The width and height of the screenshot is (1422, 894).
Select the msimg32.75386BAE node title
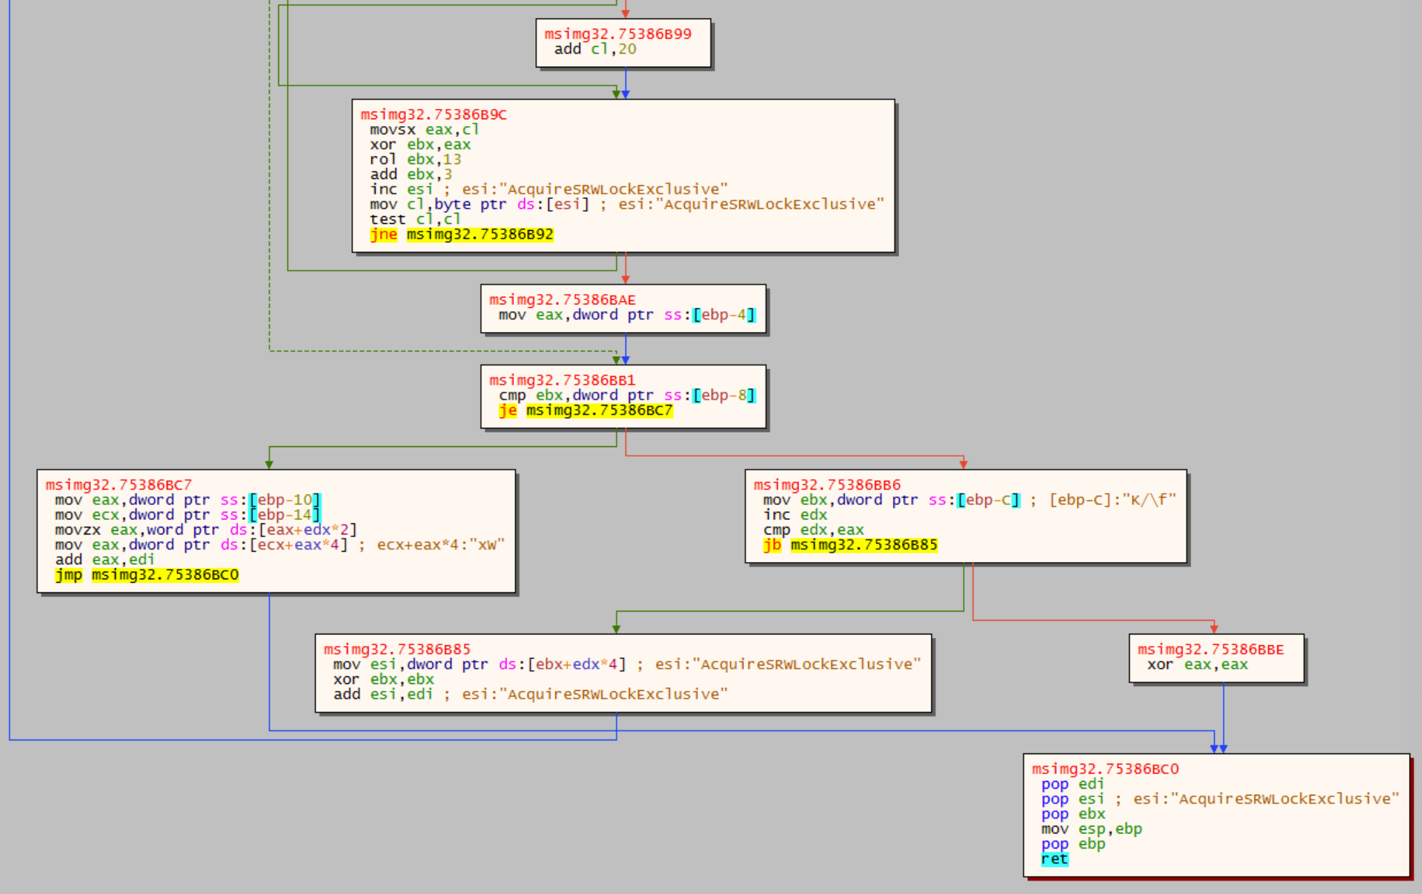562,300
